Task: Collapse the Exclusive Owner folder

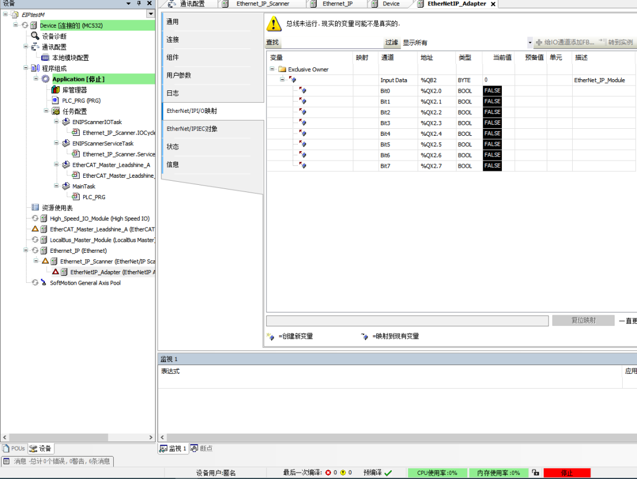Action: [x=272, y=69]
